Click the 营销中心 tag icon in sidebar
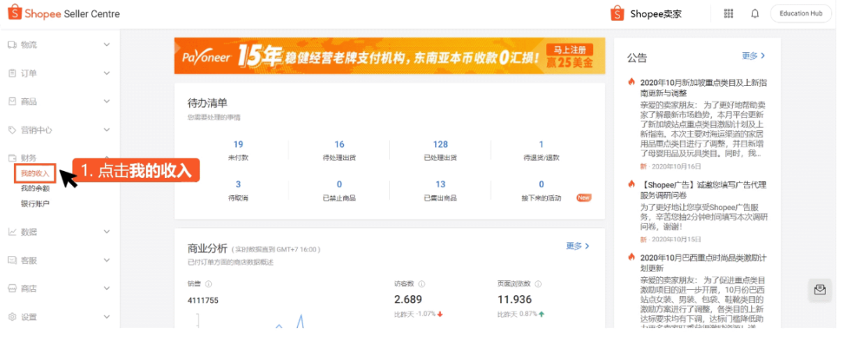844x342 pixels. click(12, 130)
